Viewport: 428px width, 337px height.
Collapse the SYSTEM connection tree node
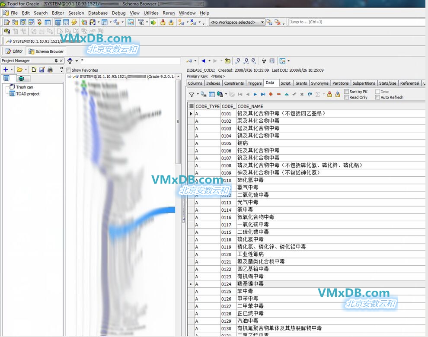[70, 76]
